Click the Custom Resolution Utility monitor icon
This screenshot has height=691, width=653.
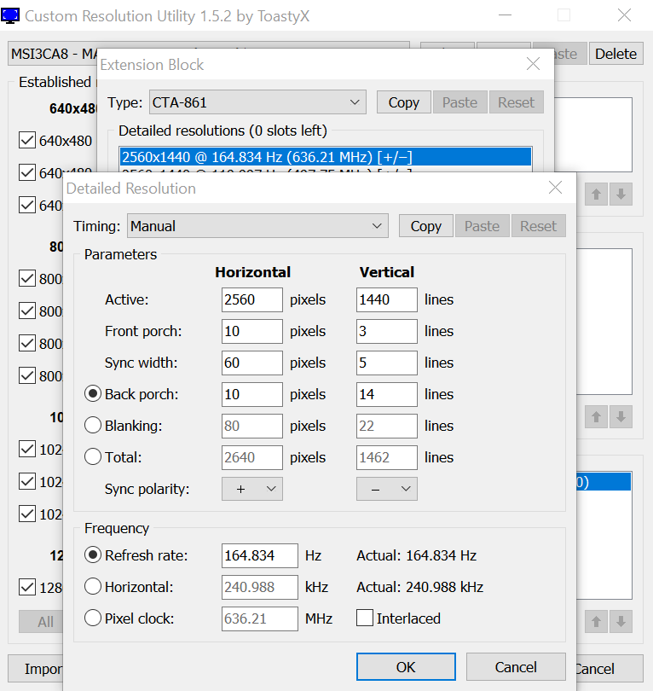coord(11,15)
